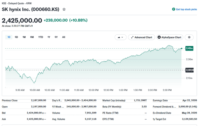Click the Earnings Date Apr 22, 2026
Screen dimensions: 199x126
tap(190, 100)
